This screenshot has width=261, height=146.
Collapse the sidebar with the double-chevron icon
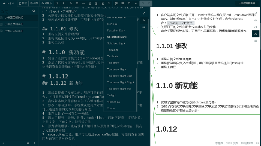click(3, 143)
